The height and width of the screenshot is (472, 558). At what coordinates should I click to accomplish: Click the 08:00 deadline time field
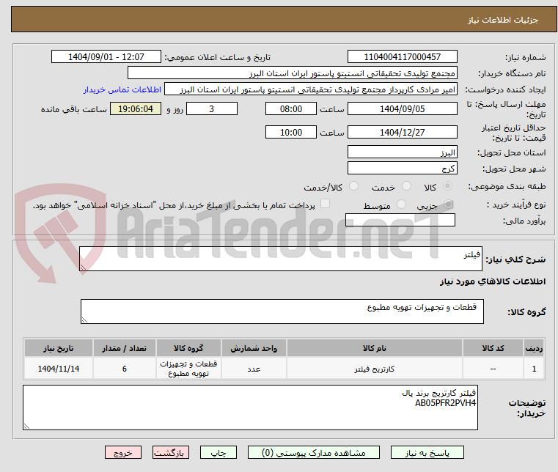click(x=291, y=109)
